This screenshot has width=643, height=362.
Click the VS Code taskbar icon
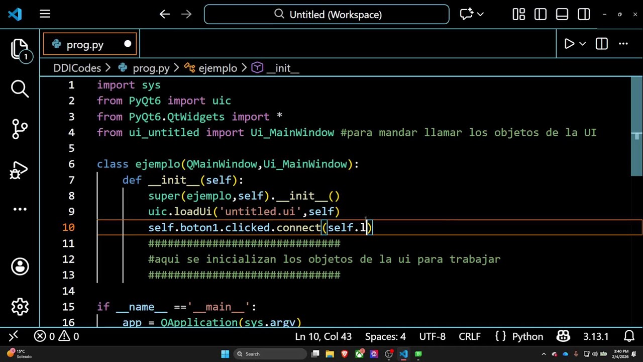point(403,354)
